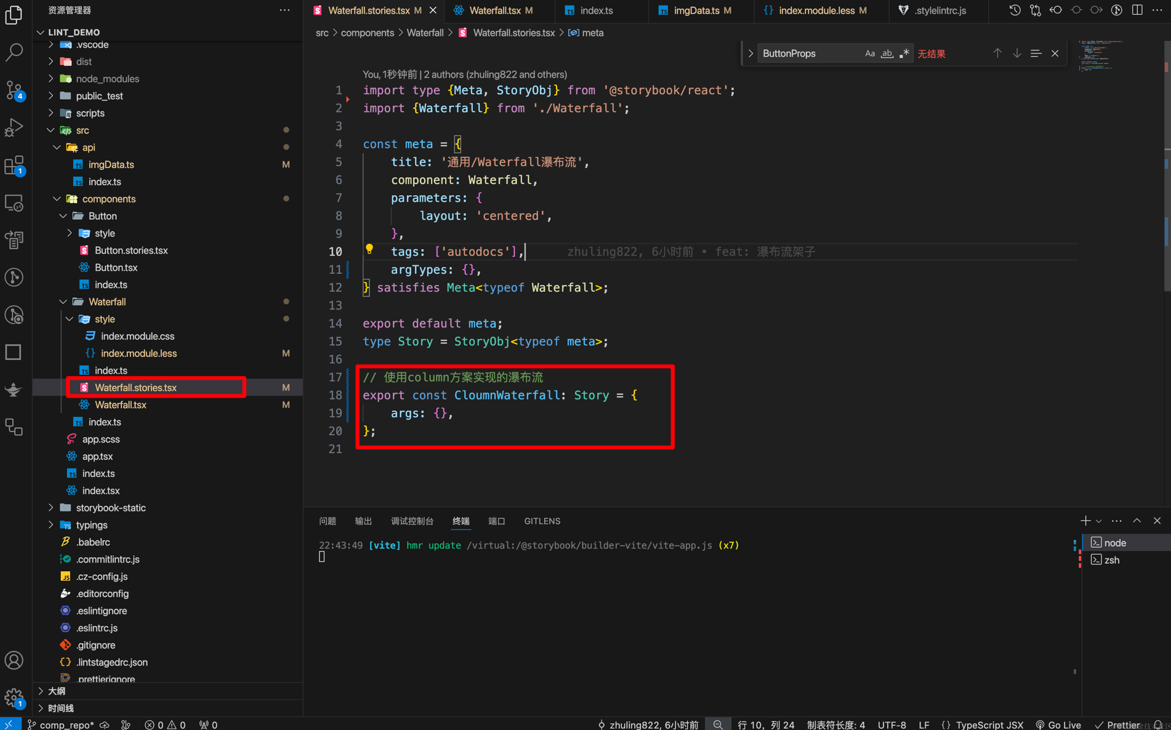Open Manage settings gear icon
This screenshot has height=730, width=1171.
14,697
